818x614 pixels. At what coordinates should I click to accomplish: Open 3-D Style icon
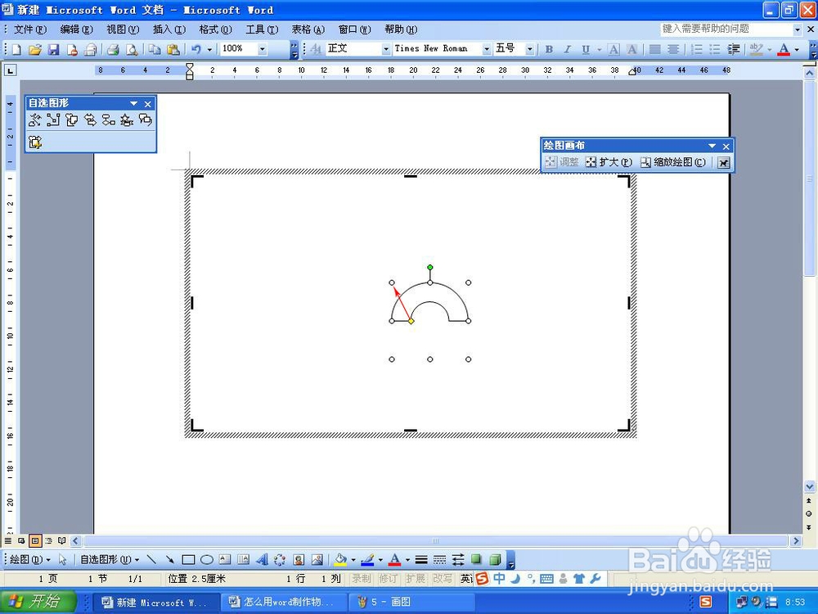point(495,560)
